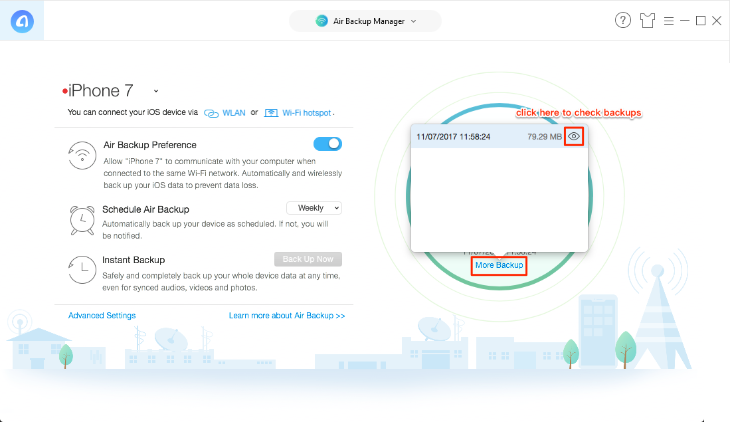Open the help question mark icon
730x422 pixels.
622,21
